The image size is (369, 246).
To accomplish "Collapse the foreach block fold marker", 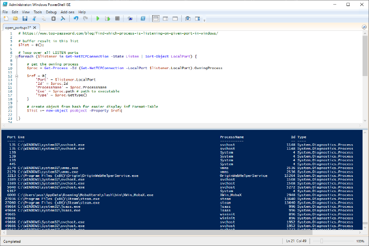I will click(x=17, y=56).
